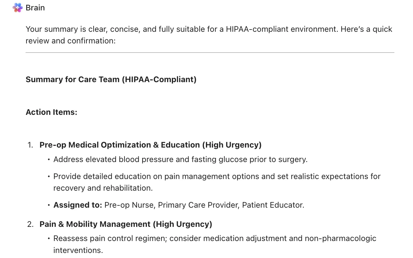413x258 pixels.
Task: Click the words 'recovery and rehabilitation.'
Action: coord(103,188)
